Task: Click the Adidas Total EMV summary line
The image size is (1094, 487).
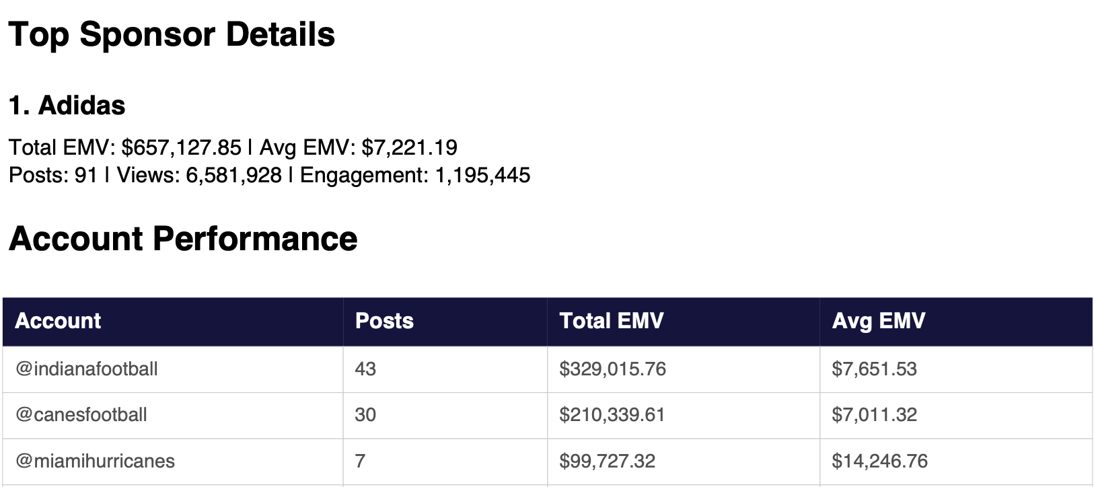Action: [233, 147]
